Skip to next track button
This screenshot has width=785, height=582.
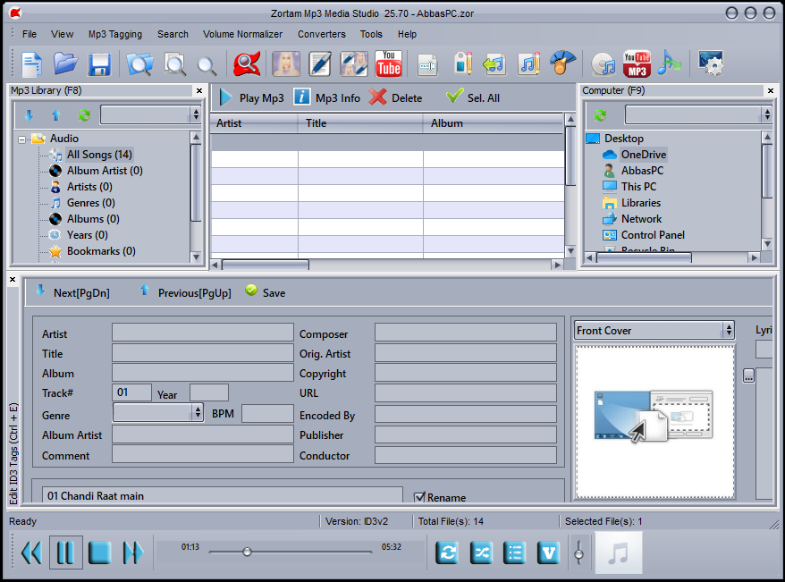(132, 553)
